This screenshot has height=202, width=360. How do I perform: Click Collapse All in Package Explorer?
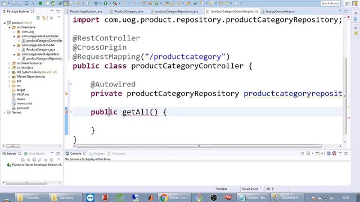(x=38, y=17)
